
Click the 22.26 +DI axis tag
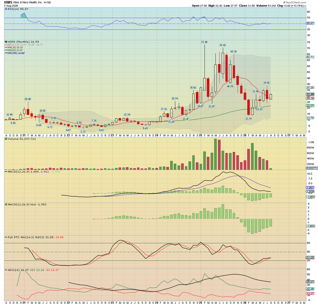pos(310,289)
